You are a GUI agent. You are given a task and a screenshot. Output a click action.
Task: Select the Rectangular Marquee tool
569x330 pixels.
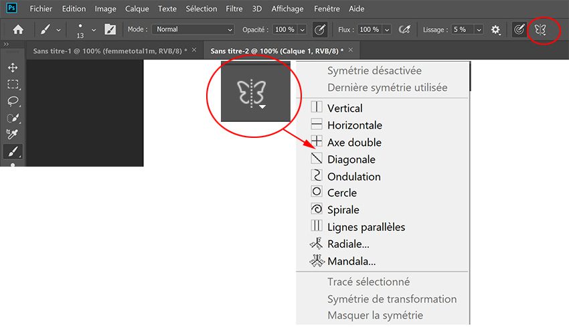(13, 84)
